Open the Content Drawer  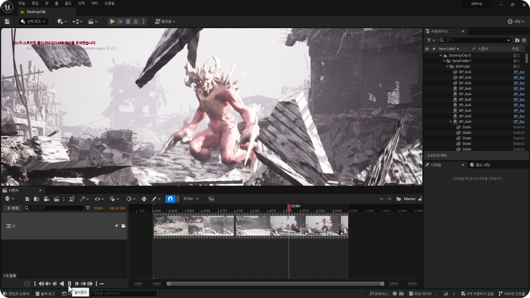[16, 294]
